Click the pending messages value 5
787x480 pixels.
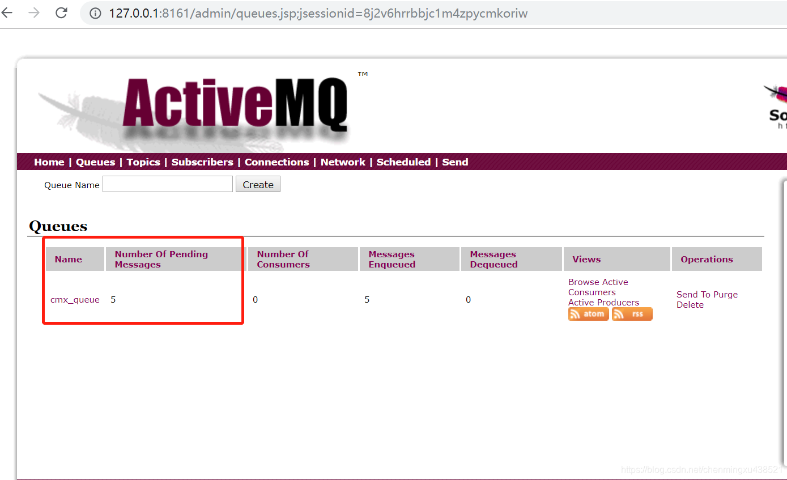113,300
